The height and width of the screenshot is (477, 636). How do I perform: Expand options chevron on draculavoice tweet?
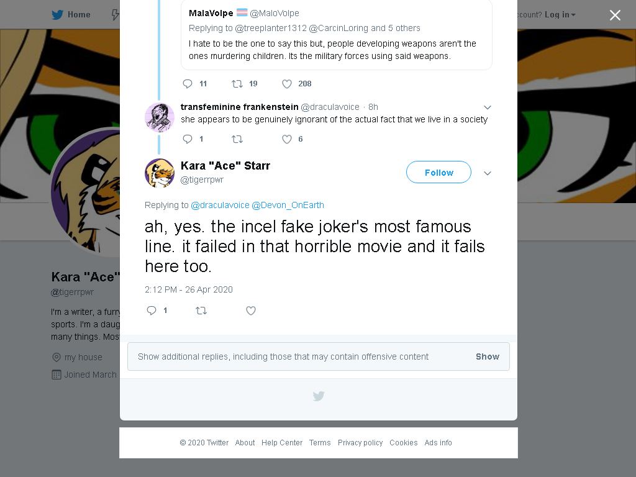(488, 107)
